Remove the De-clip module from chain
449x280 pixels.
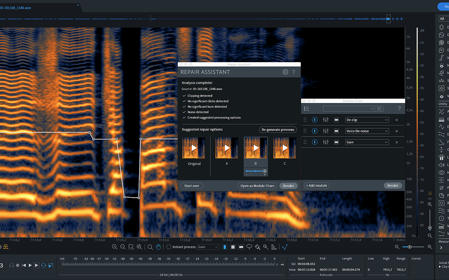coord(397,120)
